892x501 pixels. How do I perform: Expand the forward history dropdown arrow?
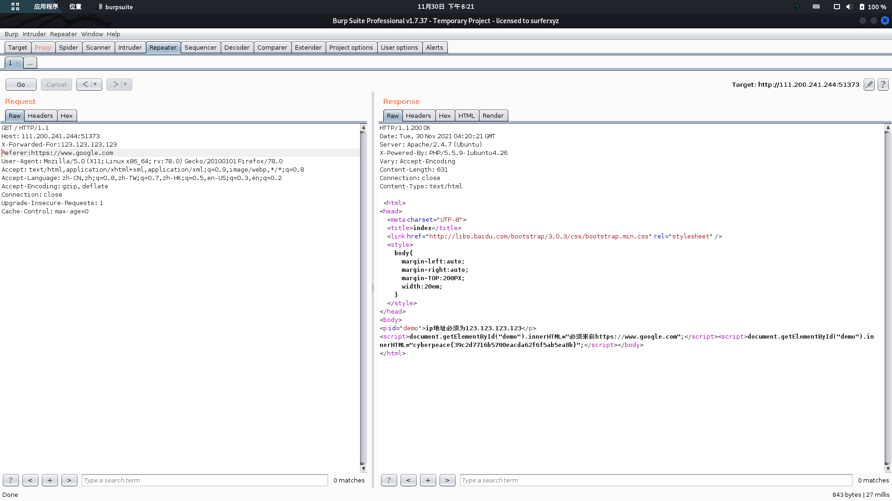coord(125,84)
